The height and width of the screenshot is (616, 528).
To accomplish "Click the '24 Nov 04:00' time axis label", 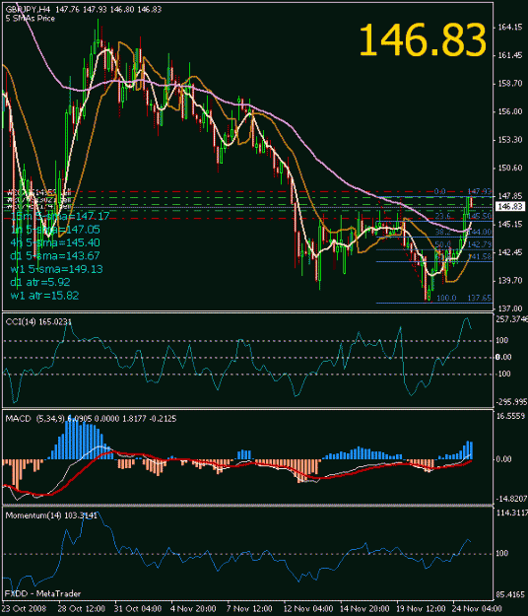I will tap(477, 608).
